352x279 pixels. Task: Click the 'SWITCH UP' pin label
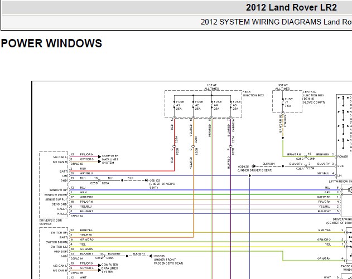click(59, 233)
